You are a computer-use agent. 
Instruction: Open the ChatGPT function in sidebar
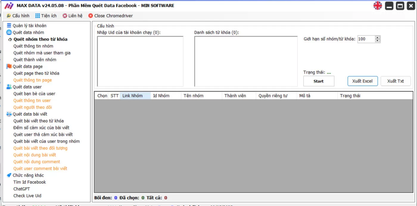tap(21, 189)
